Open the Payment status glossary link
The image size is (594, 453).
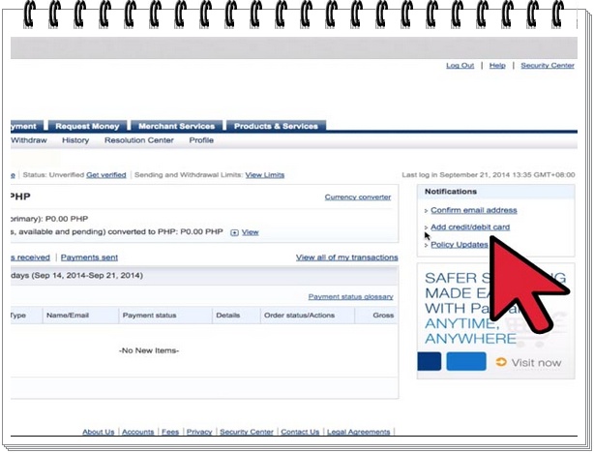[350, 297]
